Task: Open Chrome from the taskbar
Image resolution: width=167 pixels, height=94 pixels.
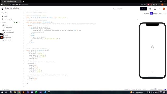Action: coord(19,92)
